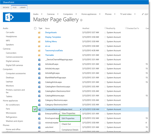151x134 pixels.
Task: Select Check Out in the context menu
Action: point(66,124)
